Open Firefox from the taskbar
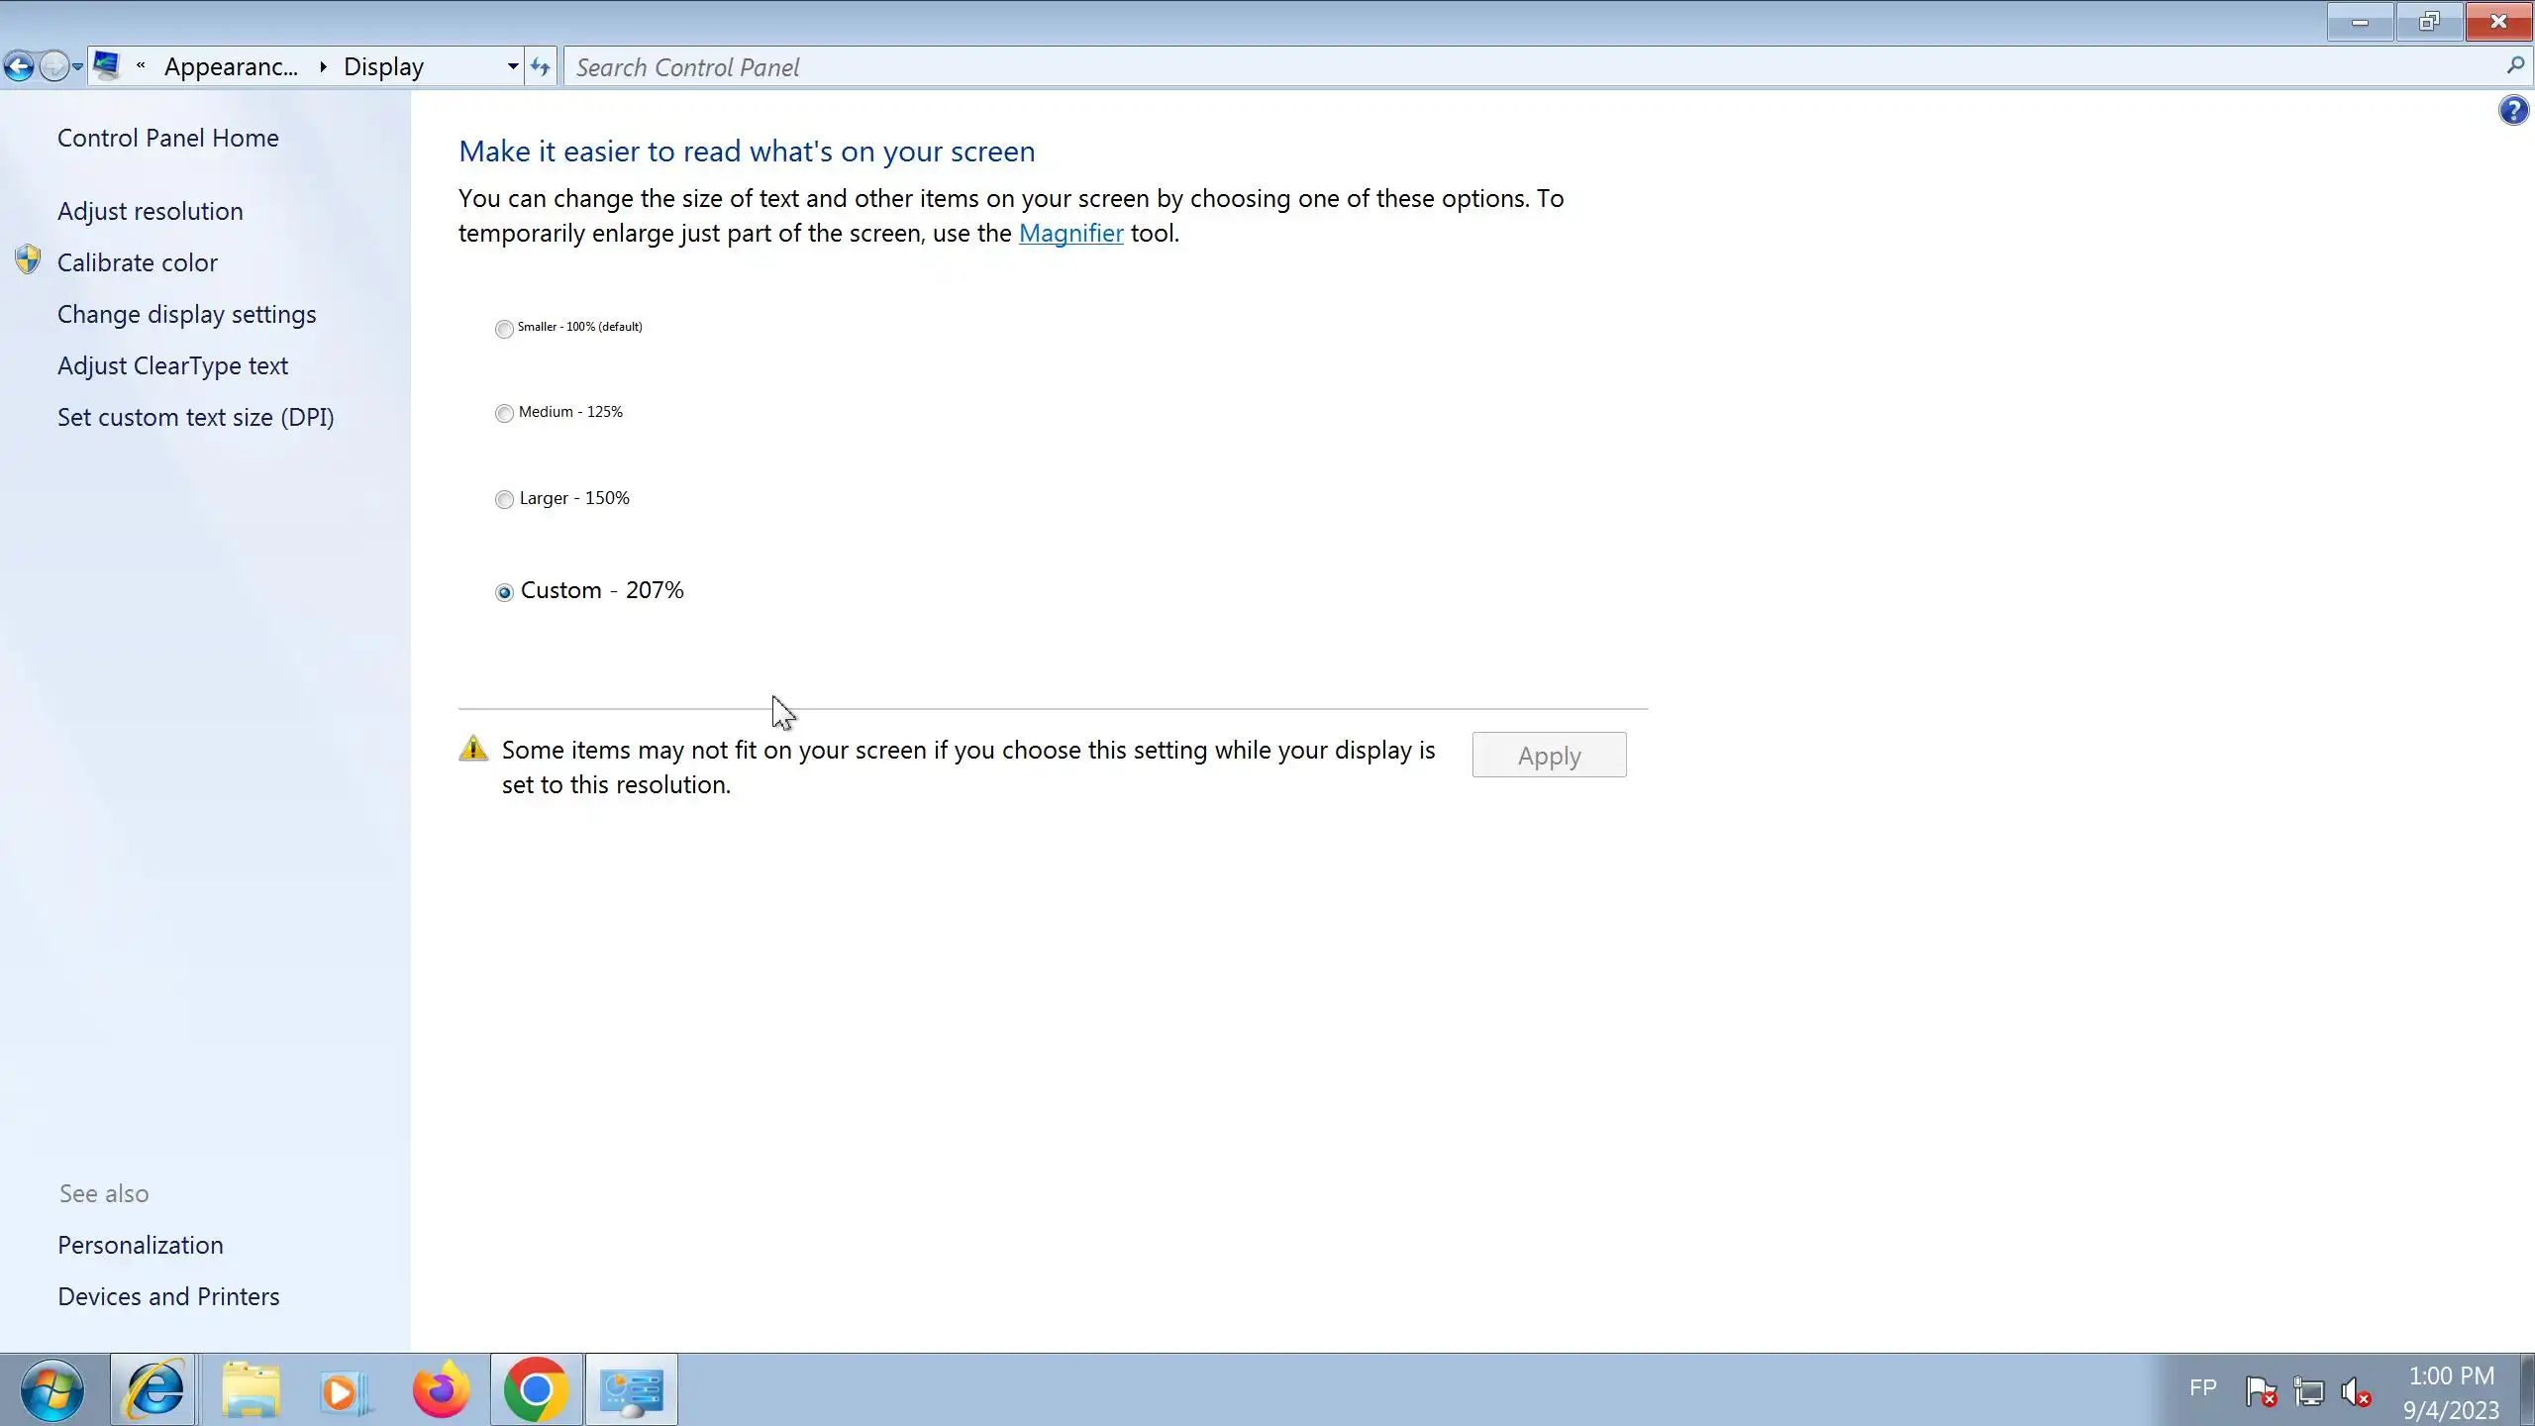Screen dimensions: 2535x1426 point(441,1389)
